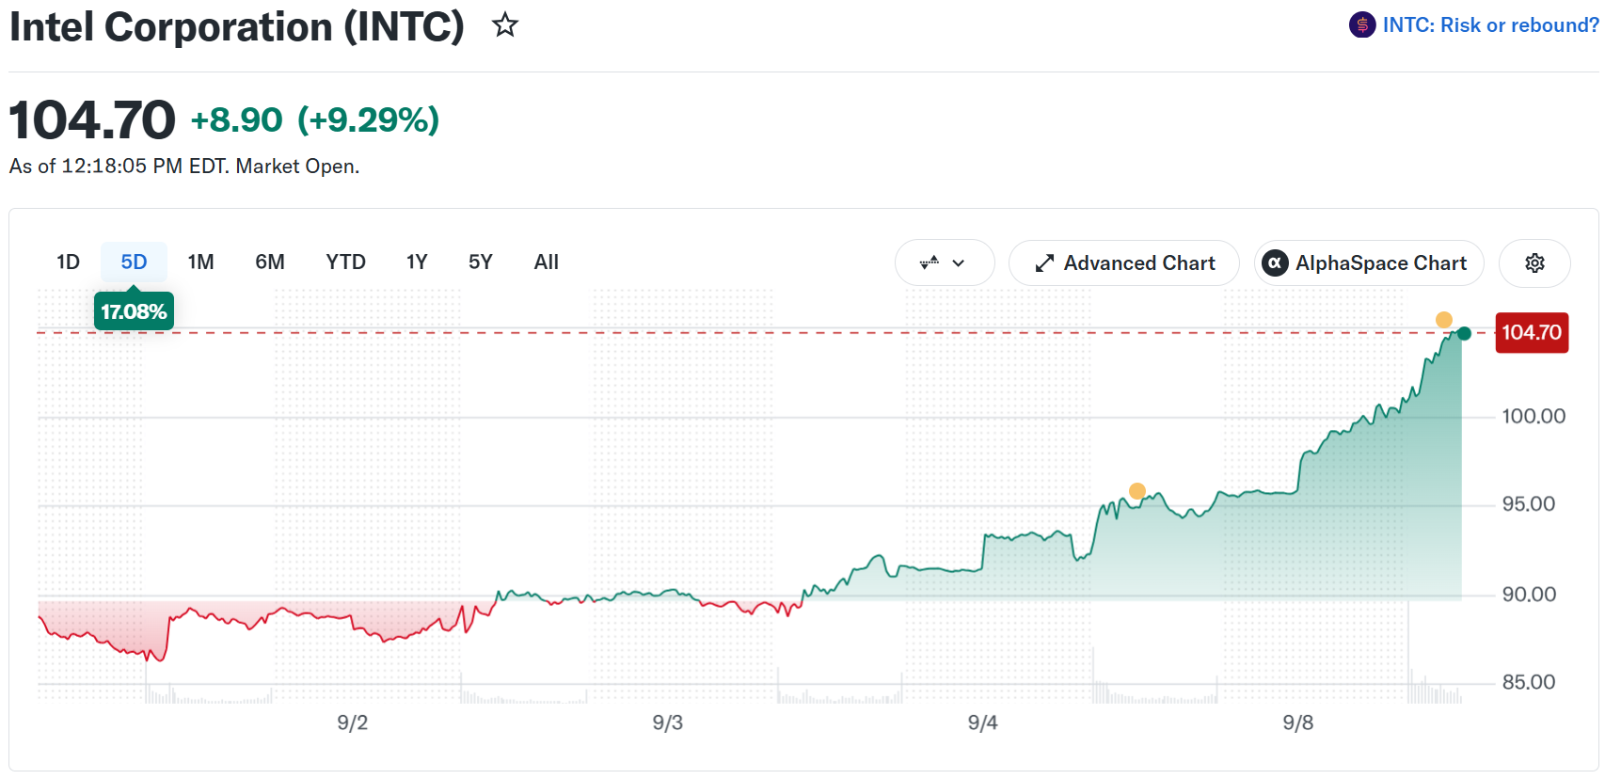Click the 85.00 price axis label
This screenshot has height=779, width=1605.
point(1529,681)
